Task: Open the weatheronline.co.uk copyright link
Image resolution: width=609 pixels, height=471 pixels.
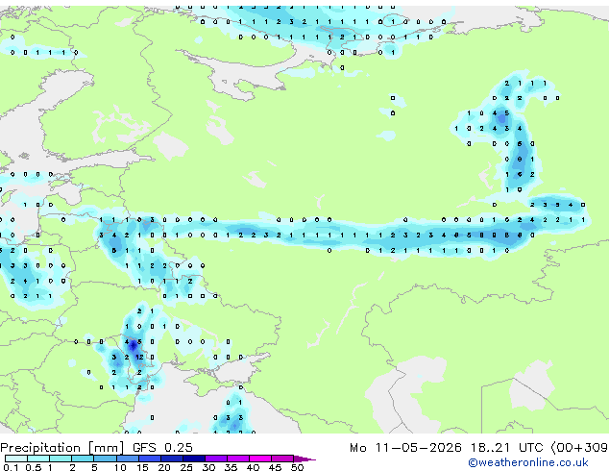Action: 528,462
